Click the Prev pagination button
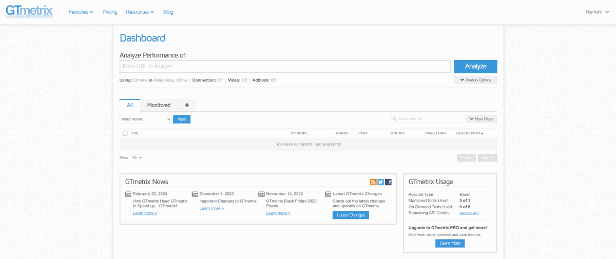 click(466, 157)
